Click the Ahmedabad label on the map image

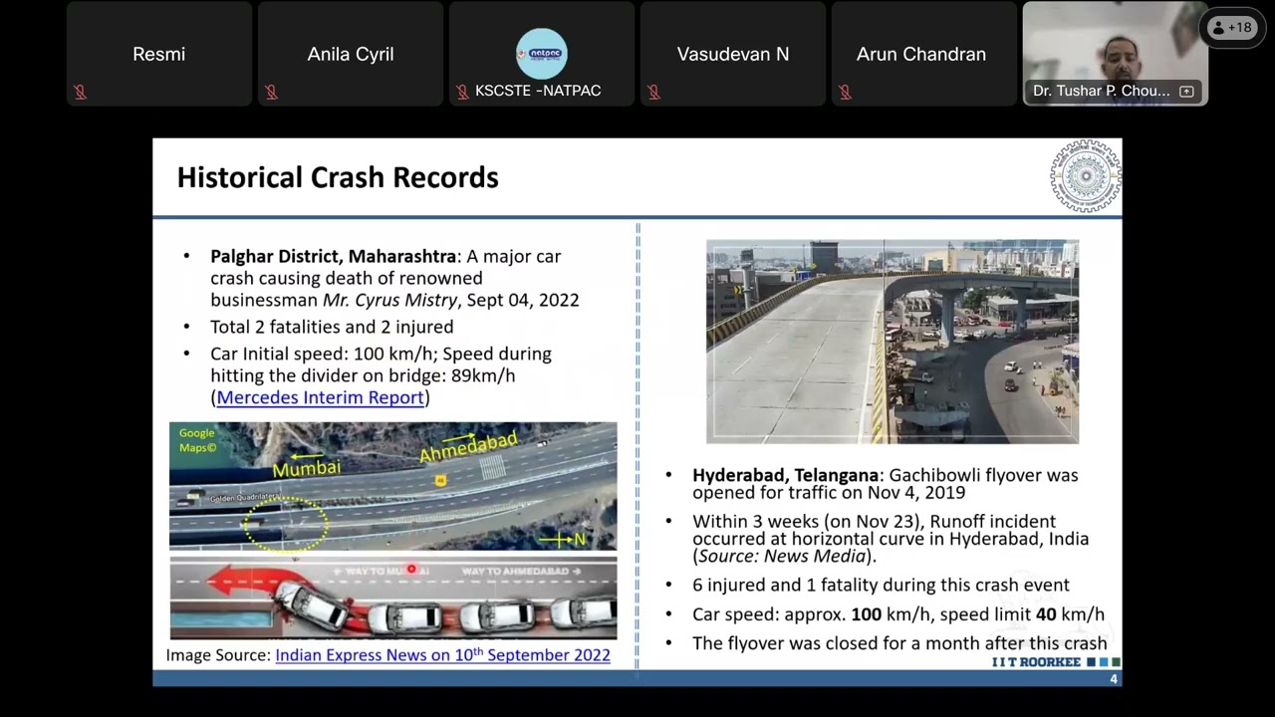[x=468, y=447]
